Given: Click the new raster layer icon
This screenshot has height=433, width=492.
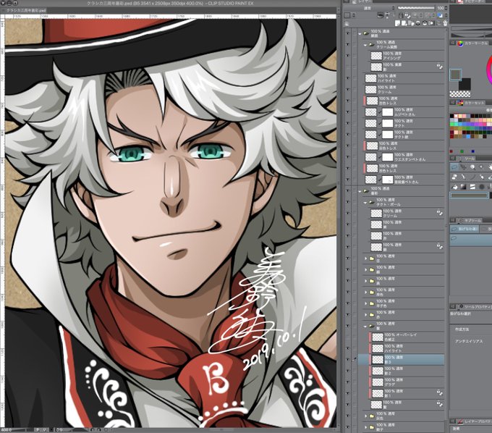Looking at the screenshot, I should 397,23.
